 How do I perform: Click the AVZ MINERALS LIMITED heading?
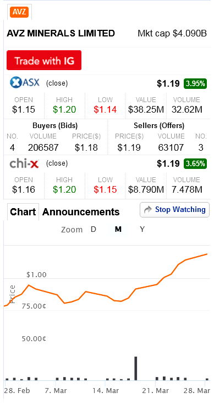click(x=61, y=34)
